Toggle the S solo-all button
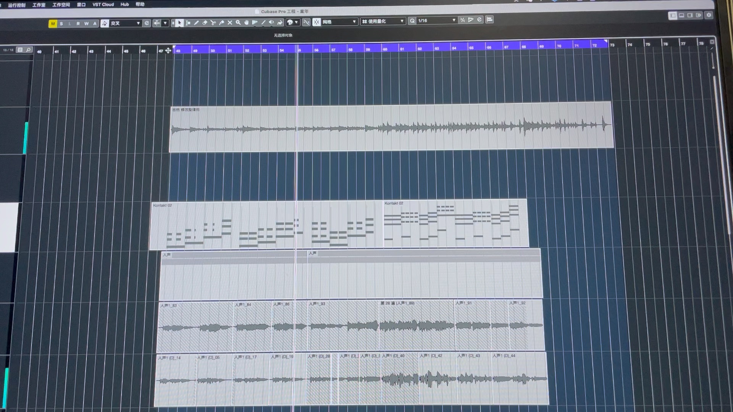The height and width of the screenshot is (412, 733). tap(61, 24)
